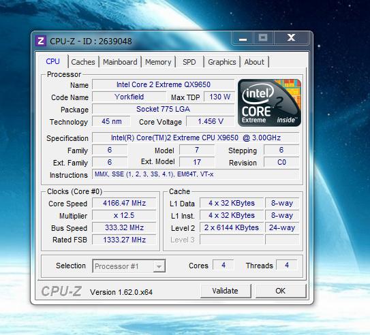The width and height of the screenshot is (370, 335).
Task: Click the Multiplier x 12.5 value
Action: pos(124,215)
